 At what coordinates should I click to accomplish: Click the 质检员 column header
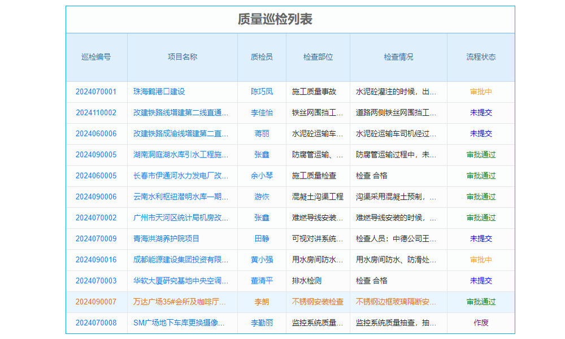[x=262, y=56]
